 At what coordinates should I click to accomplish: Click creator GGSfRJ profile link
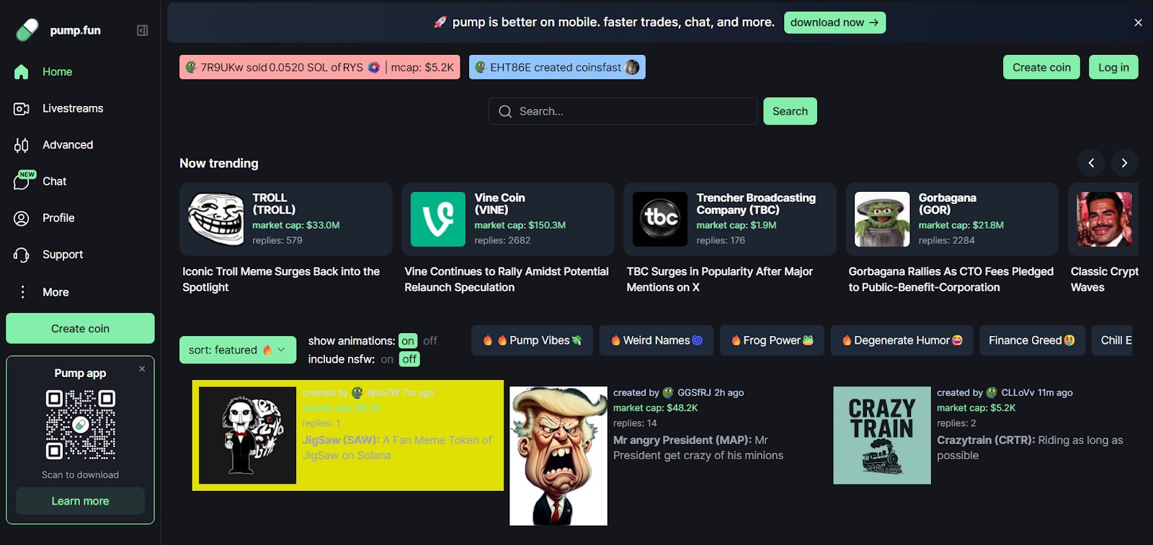click(694, 393)
